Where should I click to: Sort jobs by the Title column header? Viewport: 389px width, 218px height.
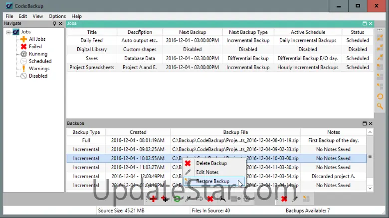(x=92, y=32)
